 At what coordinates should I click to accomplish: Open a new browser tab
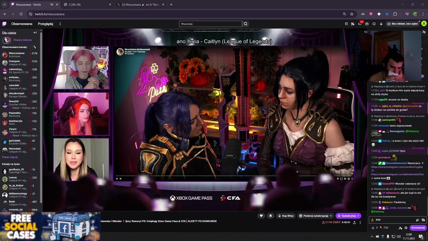171,5
